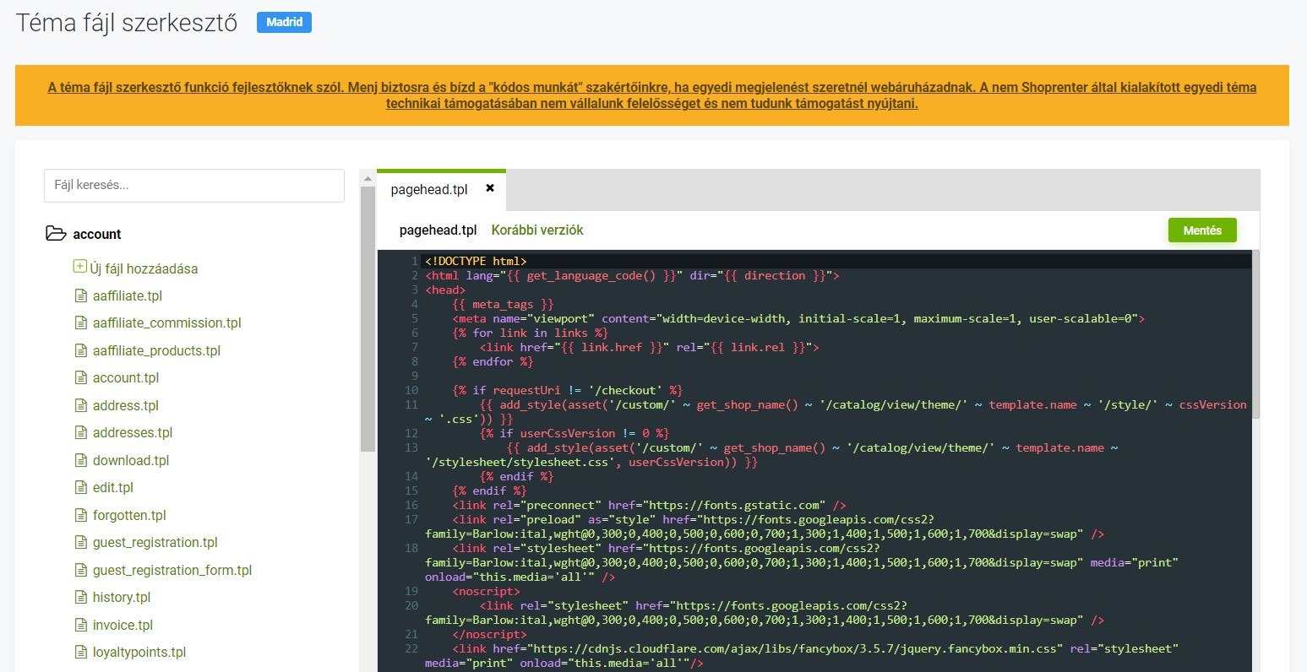1307x672 pixels.
Task: Click the file icon next to edit.tpl
Action: point(81,487)
